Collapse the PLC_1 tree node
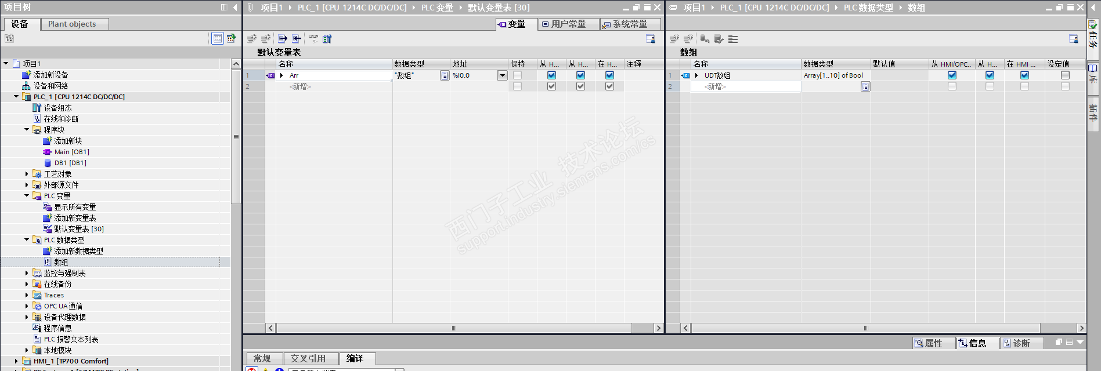 pos(16,96)
